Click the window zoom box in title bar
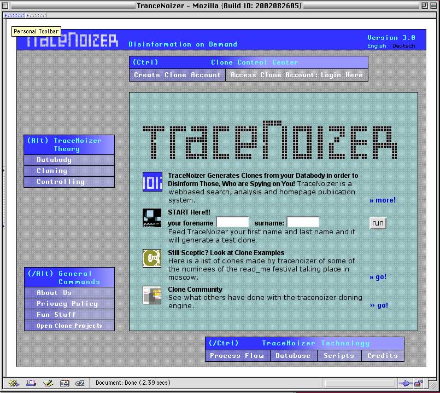The height and width of the screenshot is (393, 440). click(425, 5)
